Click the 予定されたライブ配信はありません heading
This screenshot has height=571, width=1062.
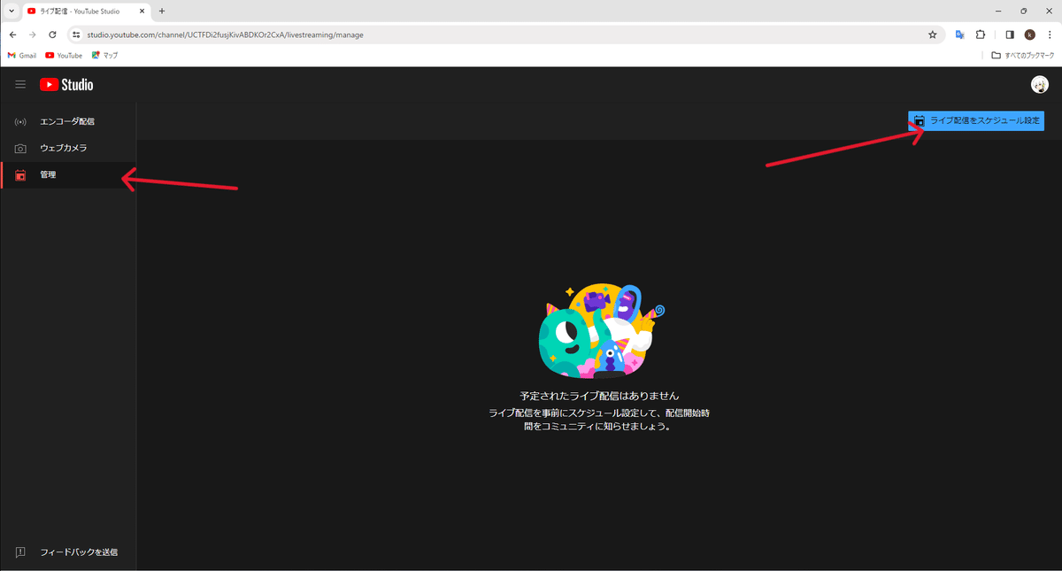click(599, 396)
